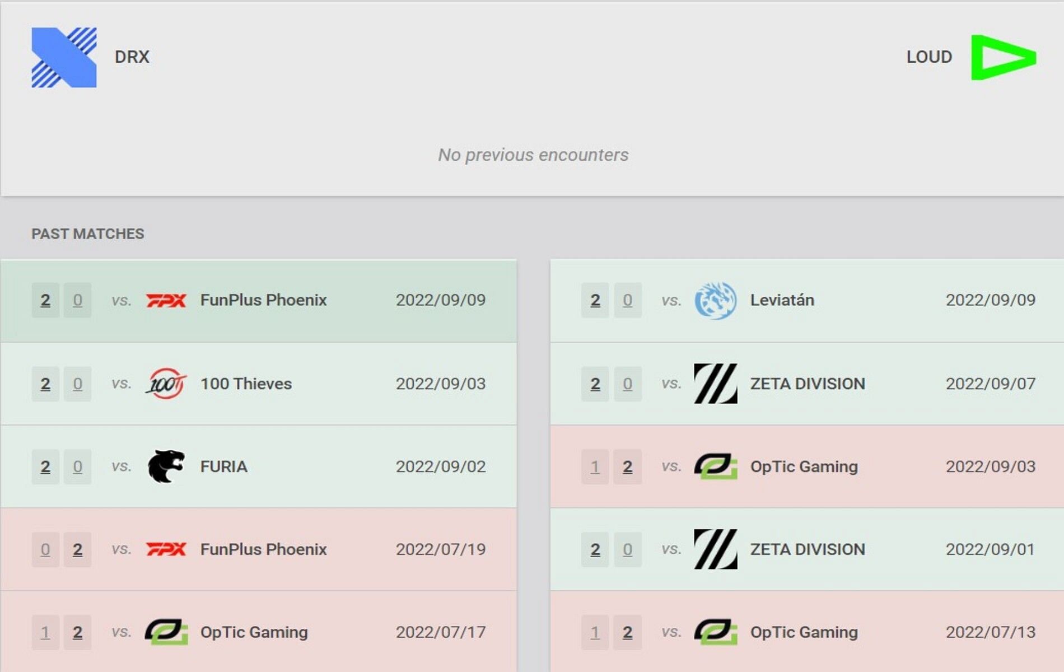Open the LOUD team name link
The width and height of the screenshot is (1064, 672).
(x=929, y=57)
